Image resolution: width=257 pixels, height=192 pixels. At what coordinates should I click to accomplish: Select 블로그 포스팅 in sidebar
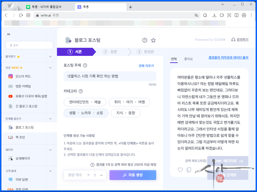[x=29, y=127]
